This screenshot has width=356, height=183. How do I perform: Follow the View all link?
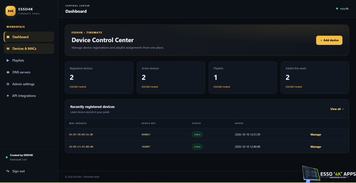click(x=337, y=109)
